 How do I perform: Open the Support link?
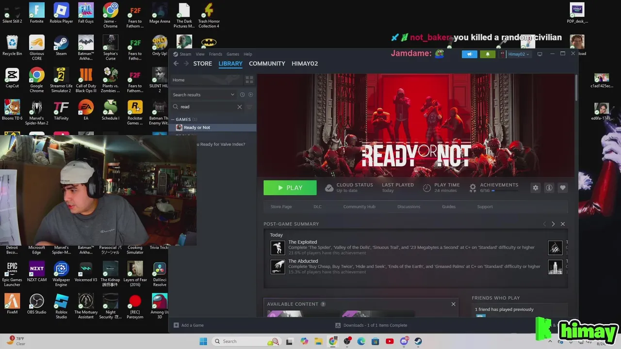(x=485, y=206)
